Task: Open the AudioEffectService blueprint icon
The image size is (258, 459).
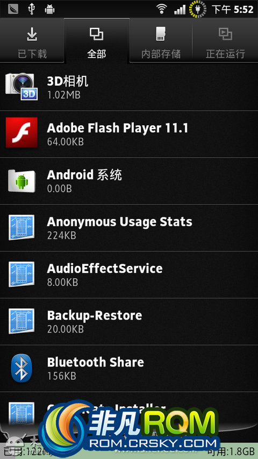Action: click(x=21, y=274)
